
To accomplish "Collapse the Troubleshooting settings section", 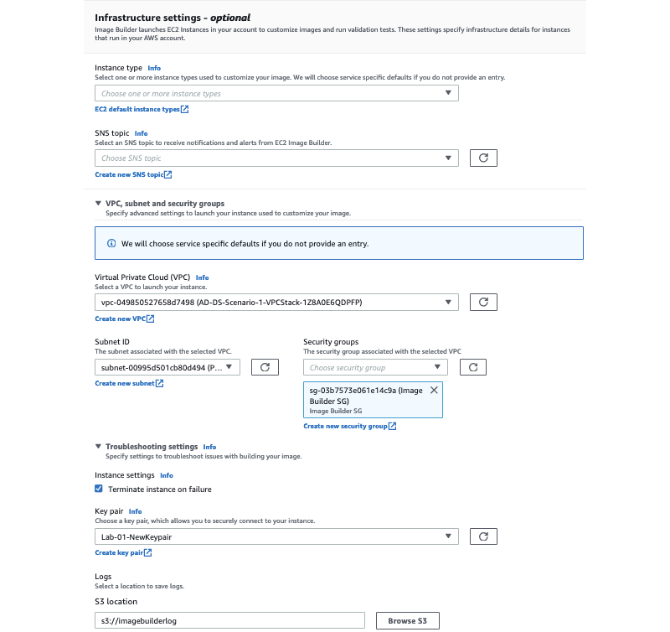I will click(x=98, y=447).
